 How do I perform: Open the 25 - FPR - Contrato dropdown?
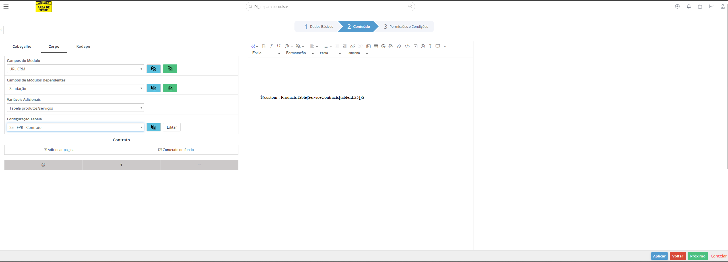75,127
